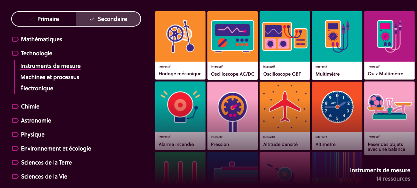417x188 pixels.
Task: Expand the Chimie category
Action: click(x=26, y=107)
